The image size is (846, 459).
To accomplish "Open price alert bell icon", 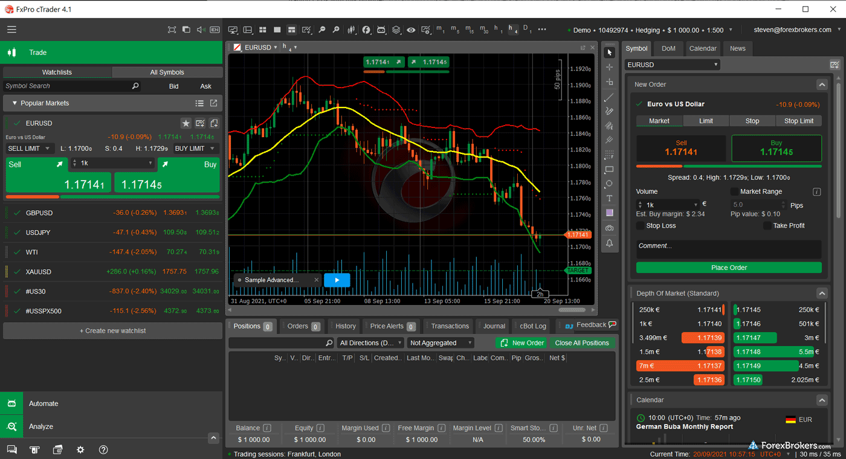I will (609, 243).
